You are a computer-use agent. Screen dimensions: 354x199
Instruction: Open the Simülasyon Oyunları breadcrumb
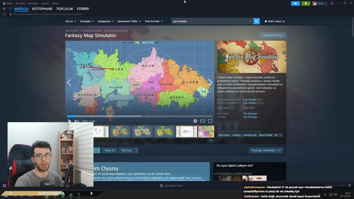[x=91, y=31]
